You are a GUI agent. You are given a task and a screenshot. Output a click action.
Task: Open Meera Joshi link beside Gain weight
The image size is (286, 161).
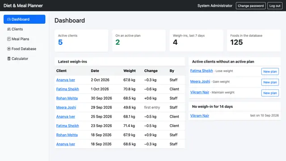coord(200,81)
